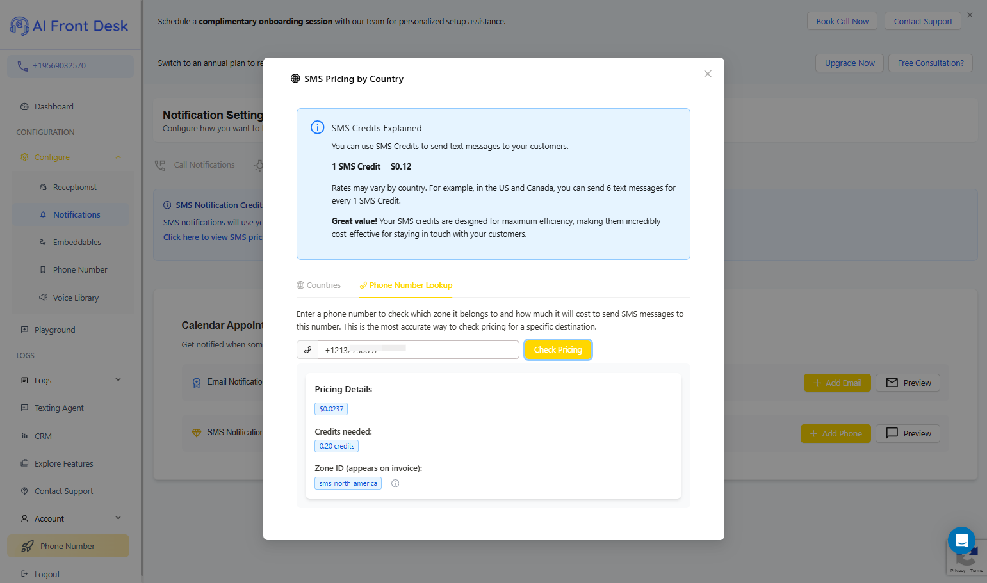
Task: Preview the Email Notification
Action: pos(908,383)
